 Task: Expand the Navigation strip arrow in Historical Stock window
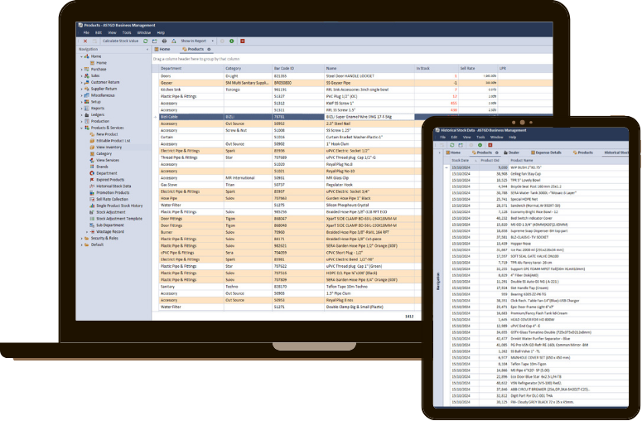click(439, 152)
